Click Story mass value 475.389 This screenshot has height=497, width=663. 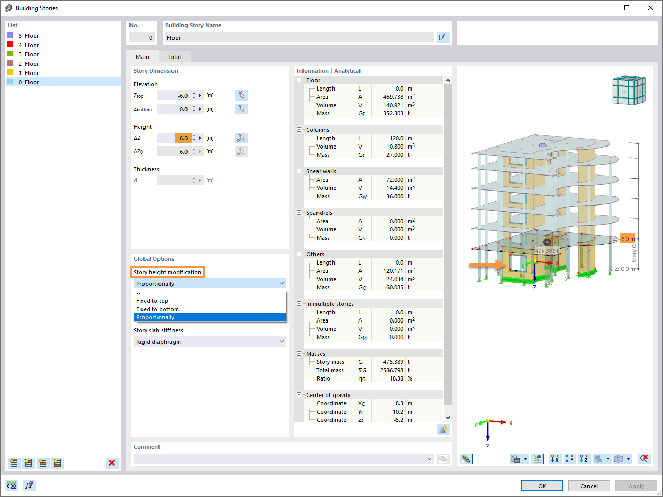pos(393,362)
